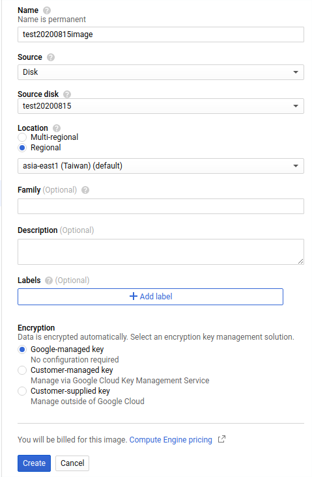The image size is (312, 477).
Task: Click the external link icon after pricing
Action: (x=221, y=439)
